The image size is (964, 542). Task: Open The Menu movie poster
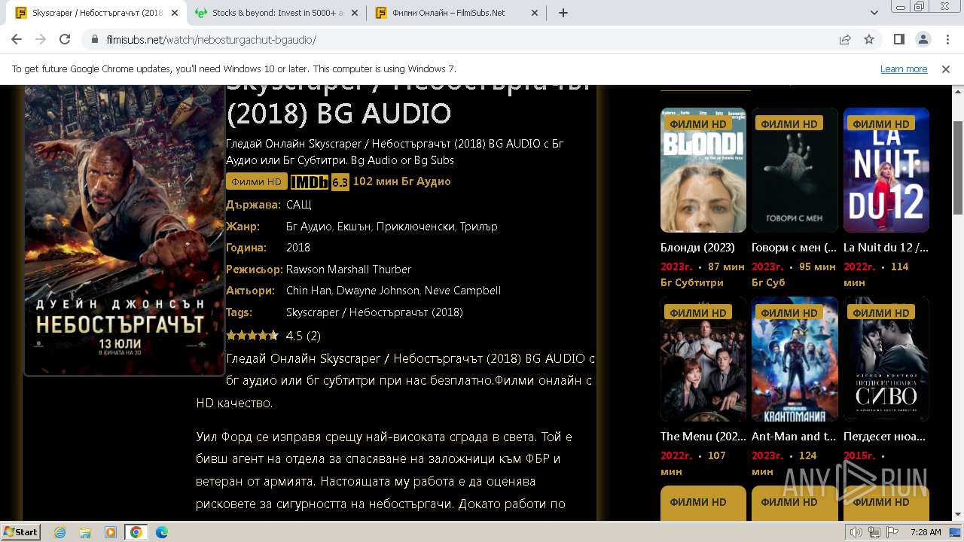[x=703, y=359]
